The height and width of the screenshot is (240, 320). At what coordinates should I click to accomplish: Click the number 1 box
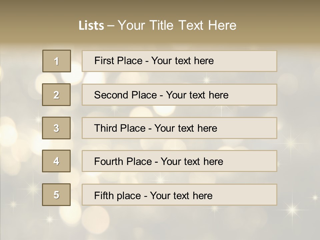tap(56, 61)
